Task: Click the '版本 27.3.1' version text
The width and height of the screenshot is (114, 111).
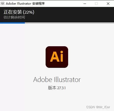Action: pos(57,88)
